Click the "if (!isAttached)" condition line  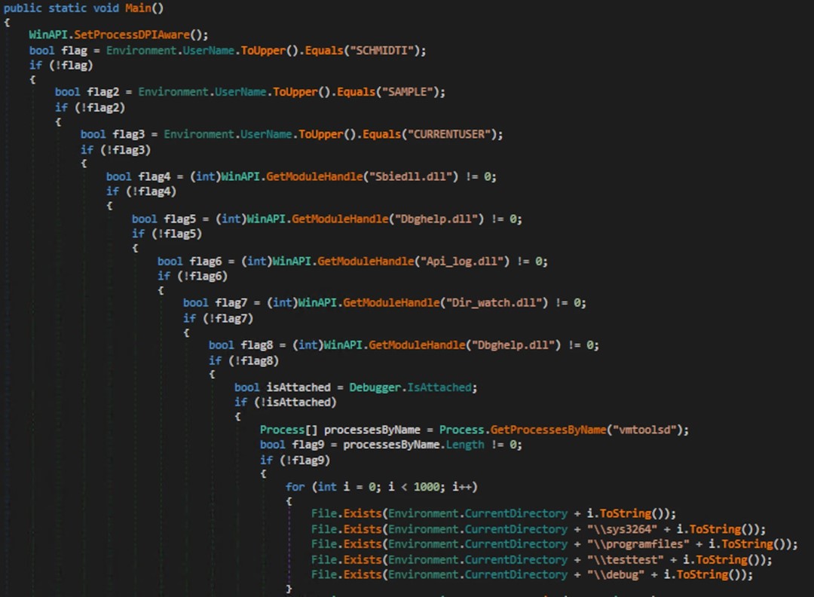tap(285, 403)
